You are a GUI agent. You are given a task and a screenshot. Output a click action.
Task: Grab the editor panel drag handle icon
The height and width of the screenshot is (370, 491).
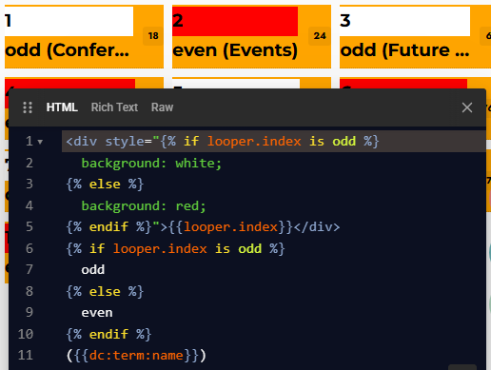click(28, 107)
